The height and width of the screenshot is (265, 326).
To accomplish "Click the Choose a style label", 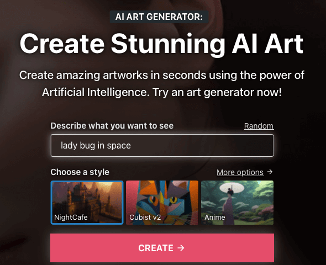I will coord(80,172).
